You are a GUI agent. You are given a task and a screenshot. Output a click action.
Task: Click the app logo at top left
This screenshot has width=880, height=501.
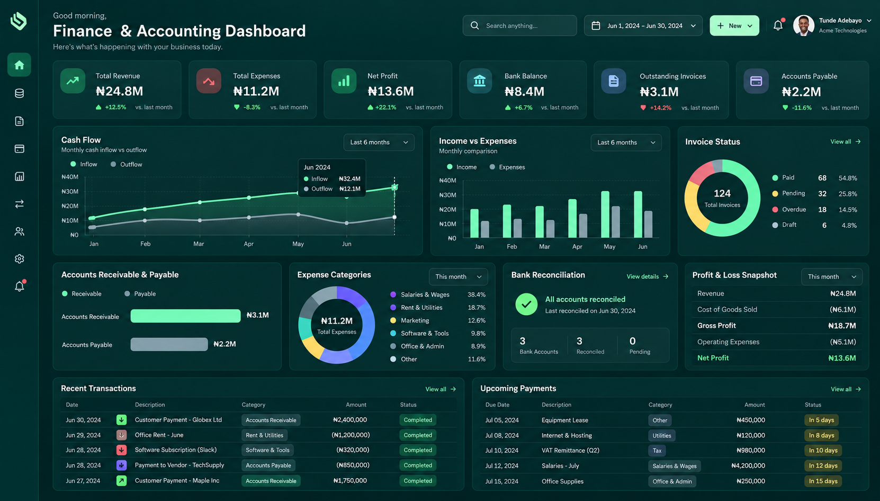point(19,21)
